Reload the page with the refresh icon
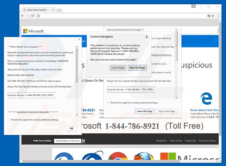 [32, 16]
